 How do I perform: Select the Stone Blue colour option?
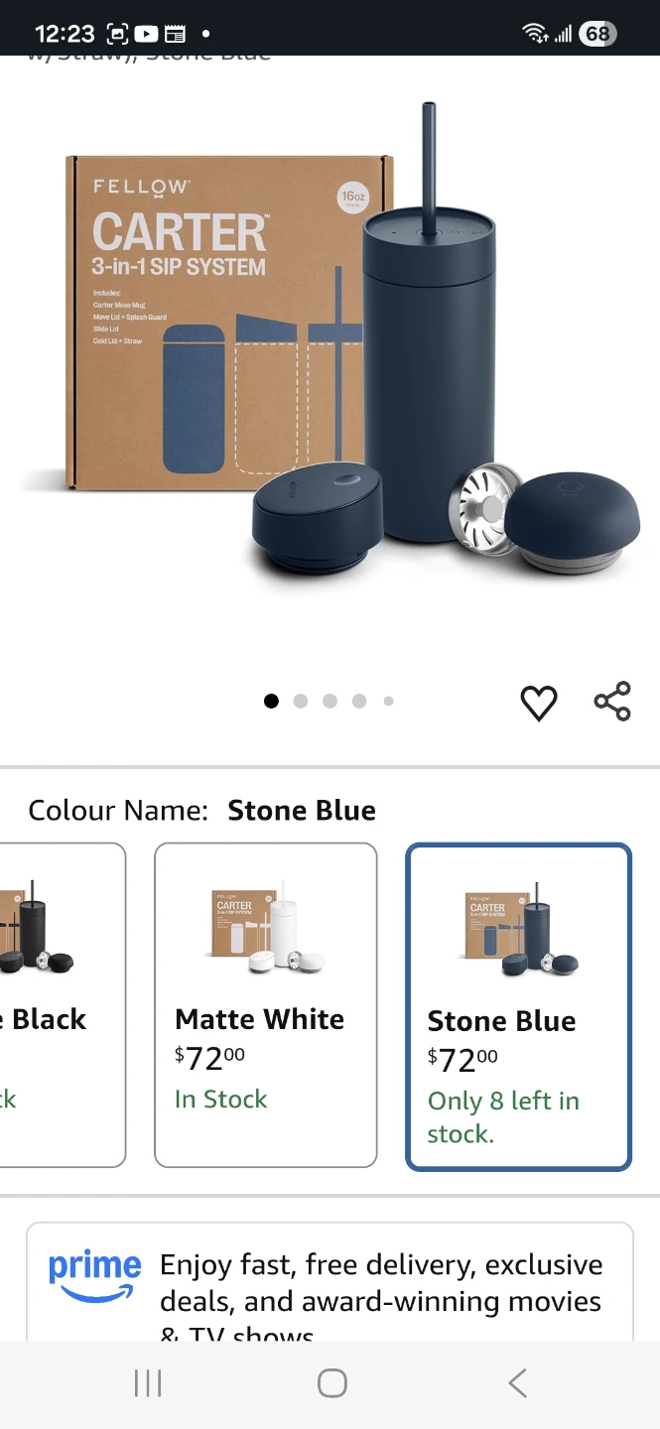pos(518,1006)
